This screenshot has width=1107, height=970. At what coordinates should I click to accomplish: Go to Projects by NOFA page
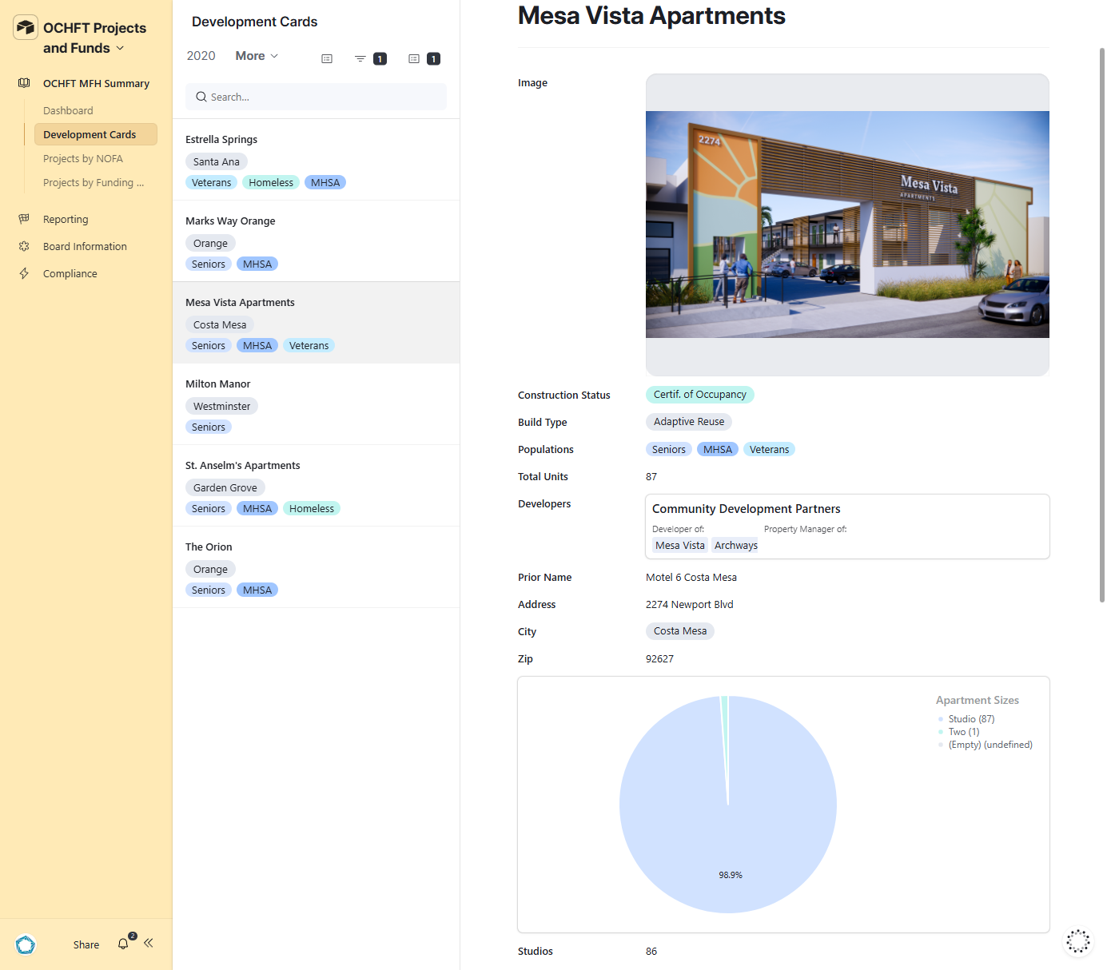pos(83,159)
